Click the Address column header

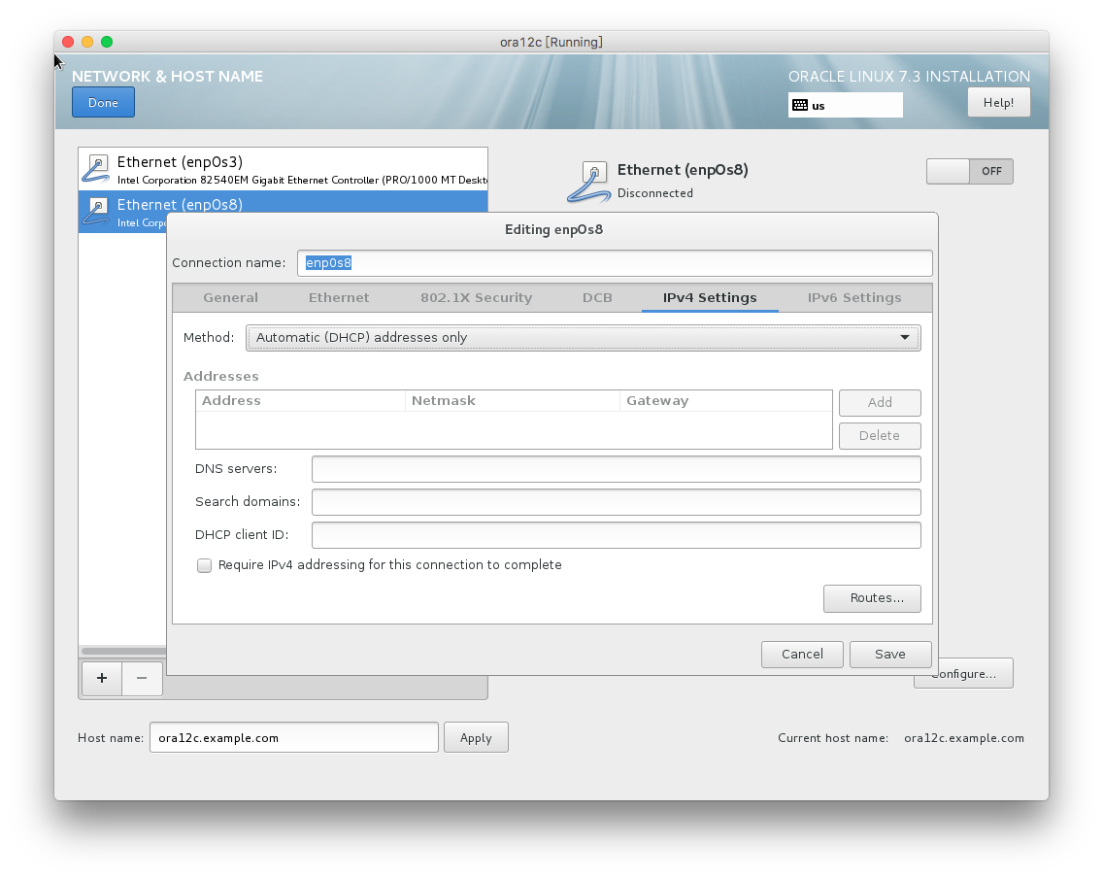tap(300, 401)
